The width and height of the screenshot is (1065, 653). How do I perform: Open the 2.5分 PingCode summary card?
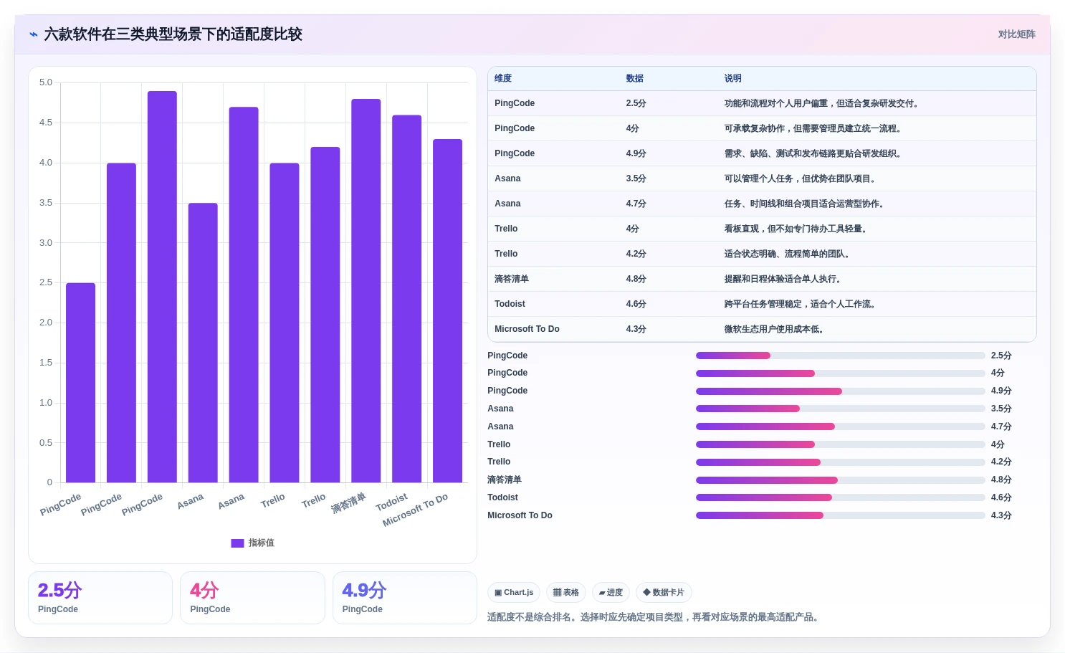pyautogui.click(x=100, y=598)
